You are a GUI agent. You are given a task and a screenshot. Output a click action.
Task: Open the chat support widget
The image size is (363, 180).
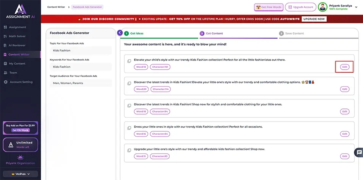(359, 152)
